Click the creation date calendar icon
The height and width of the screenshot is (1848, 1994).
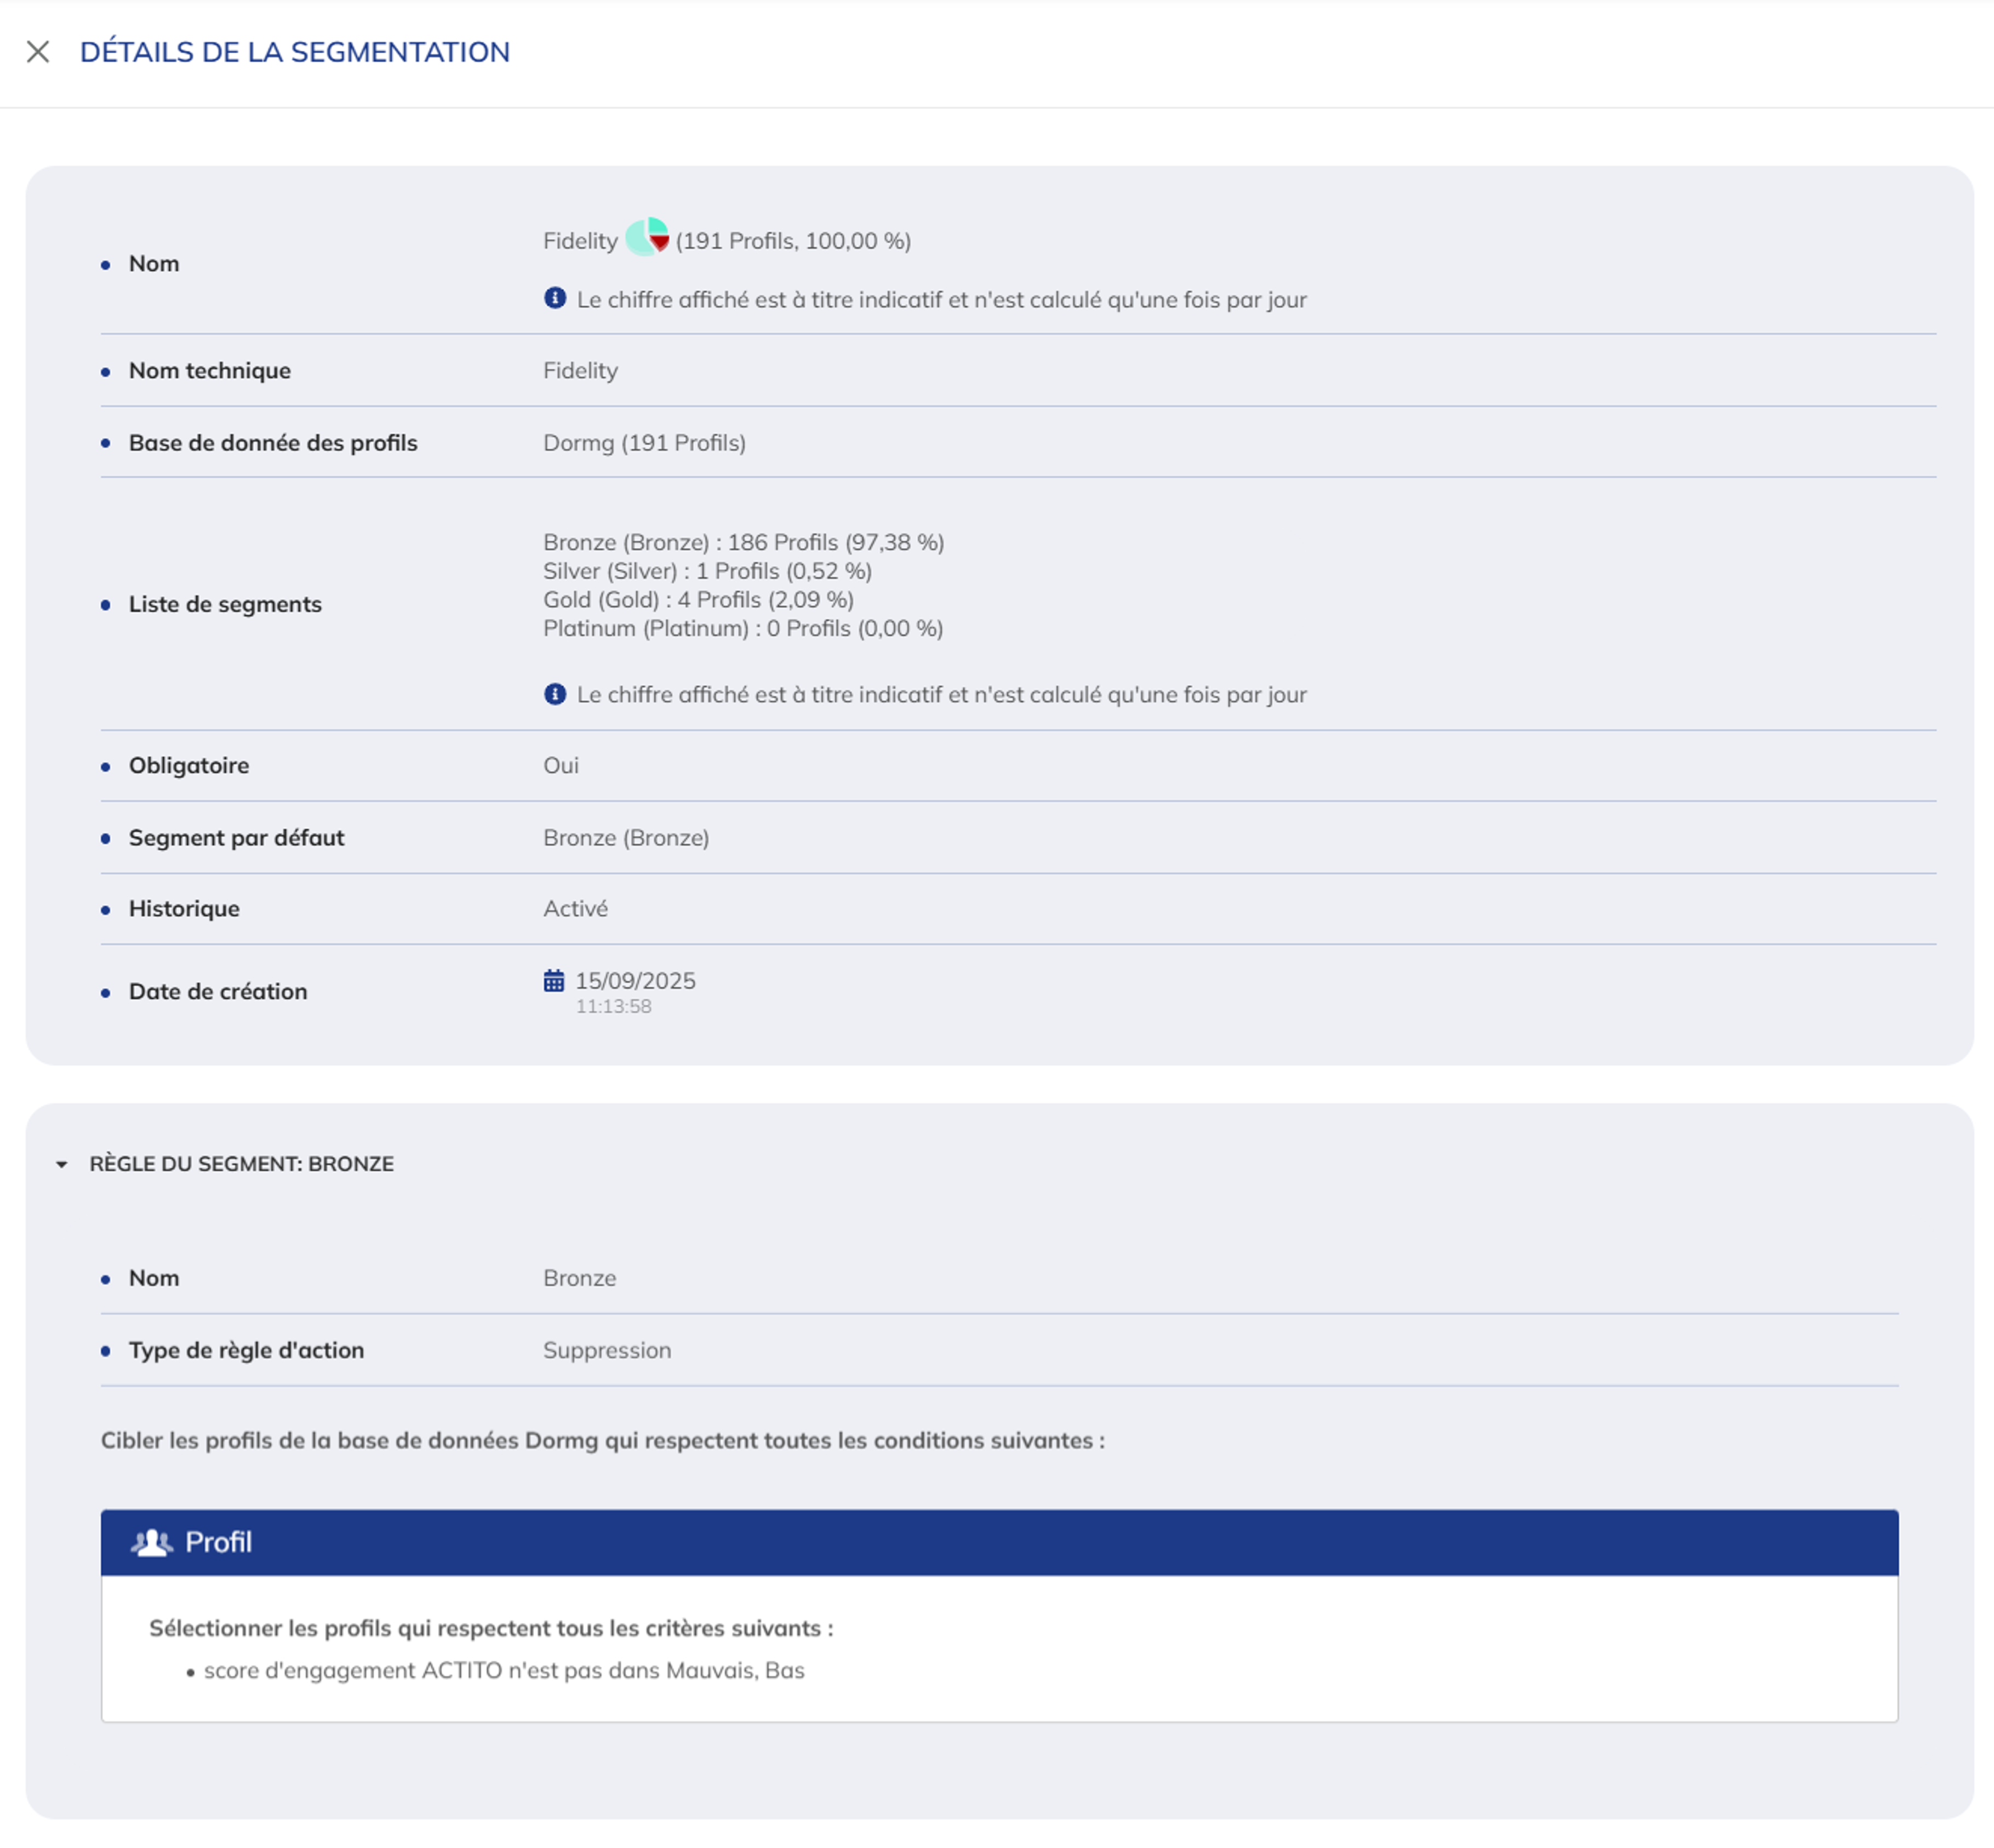click(553, 980)
